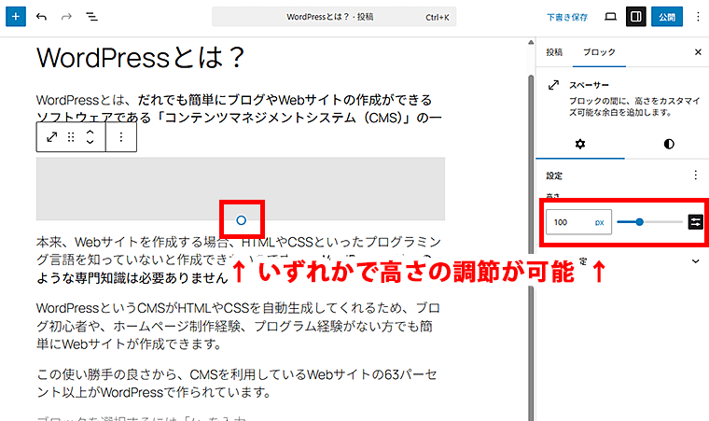709x421 pixels.
Task: Open the spacer block options menu
Action: [120, 137]
